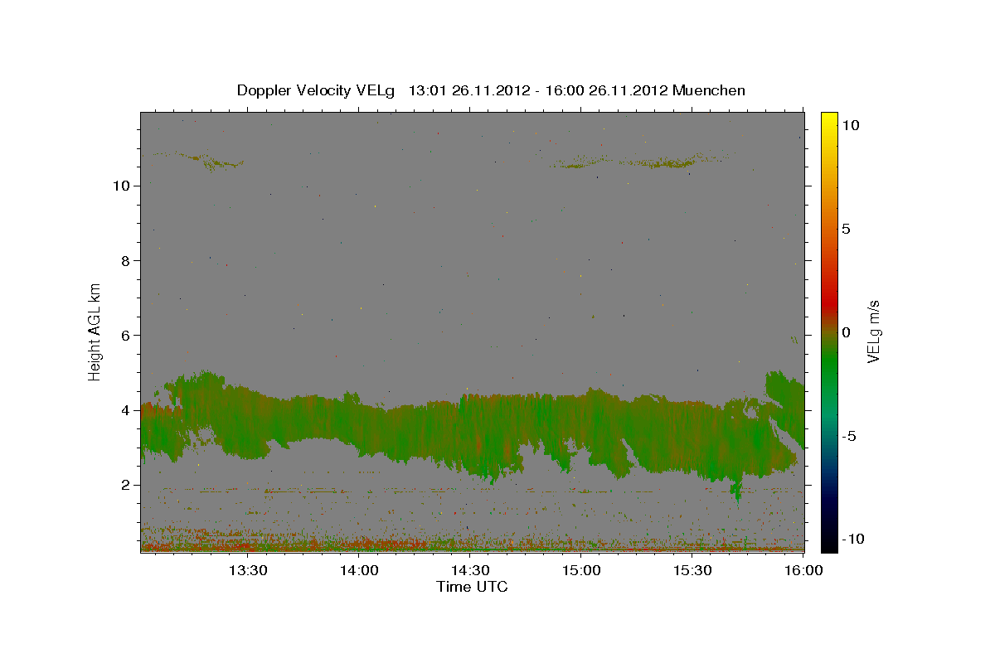Viewport: 995px width, 663px height.
Task: Click the start date '13:01 26.11.2012' in title
Action: tap(468, 90)
